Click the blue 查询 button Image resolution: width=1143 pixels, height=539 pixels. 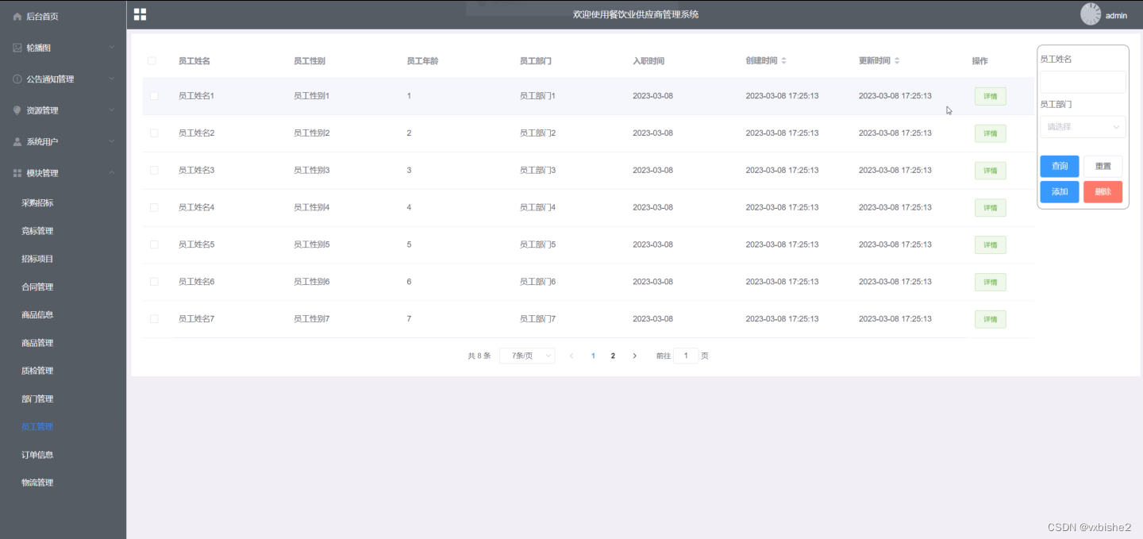coord(1060,166)
